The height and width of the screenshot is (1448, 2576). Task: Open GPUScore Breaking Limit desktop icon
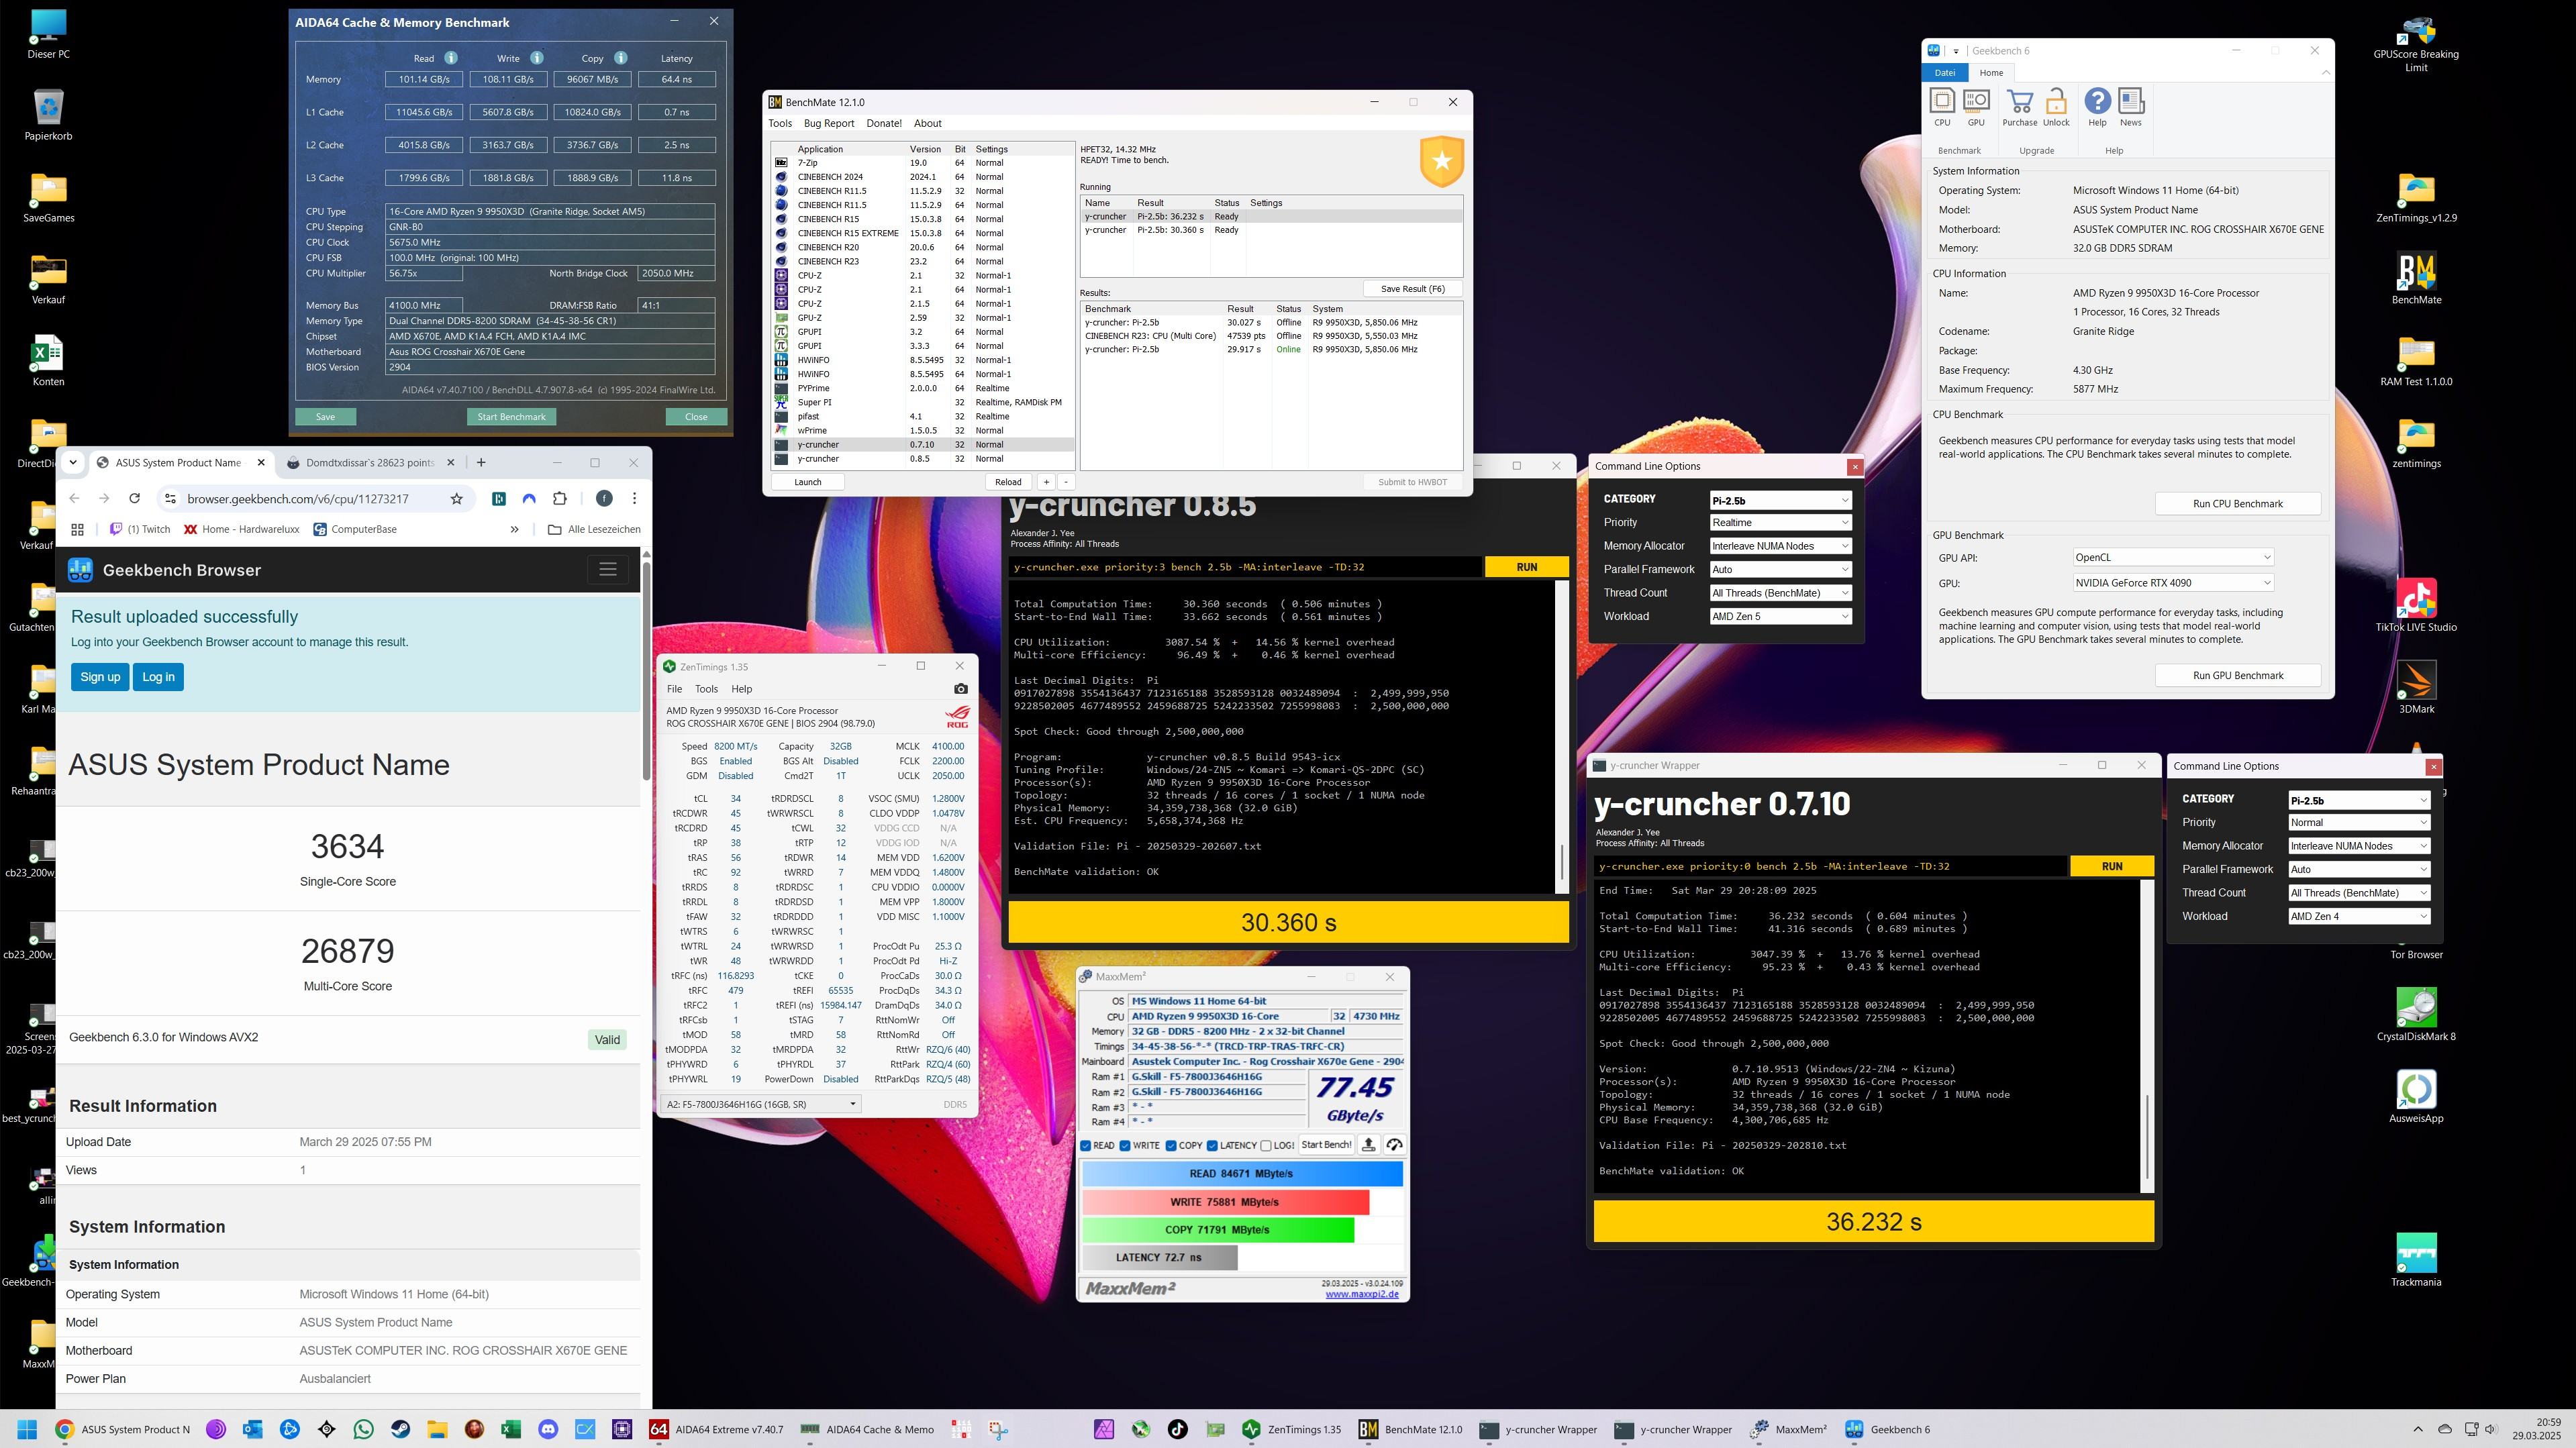(x=2416, y=44)
